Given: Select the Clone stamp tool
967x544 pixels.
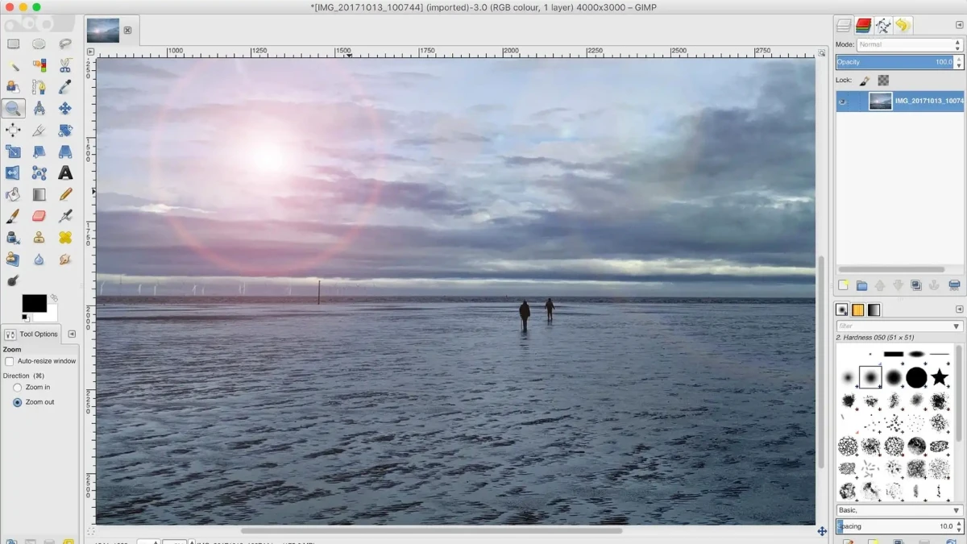Looking at the screenshot, I should point(39,238).
